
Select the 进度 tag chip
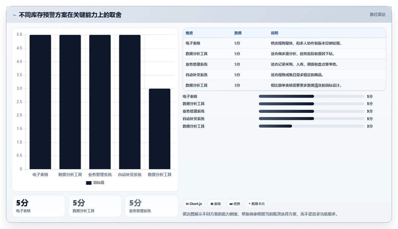pos(235,204)
